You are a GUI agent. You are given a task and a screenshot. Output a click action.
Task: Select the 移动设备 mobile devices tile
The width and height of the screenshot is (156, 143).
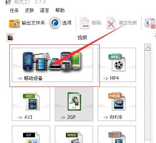[52, 65]
